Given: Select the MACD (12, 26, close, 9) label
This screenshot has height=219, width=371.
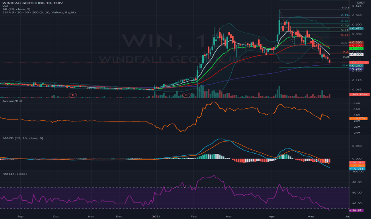Looking at the screenshot, I should (x=23, y=138).
